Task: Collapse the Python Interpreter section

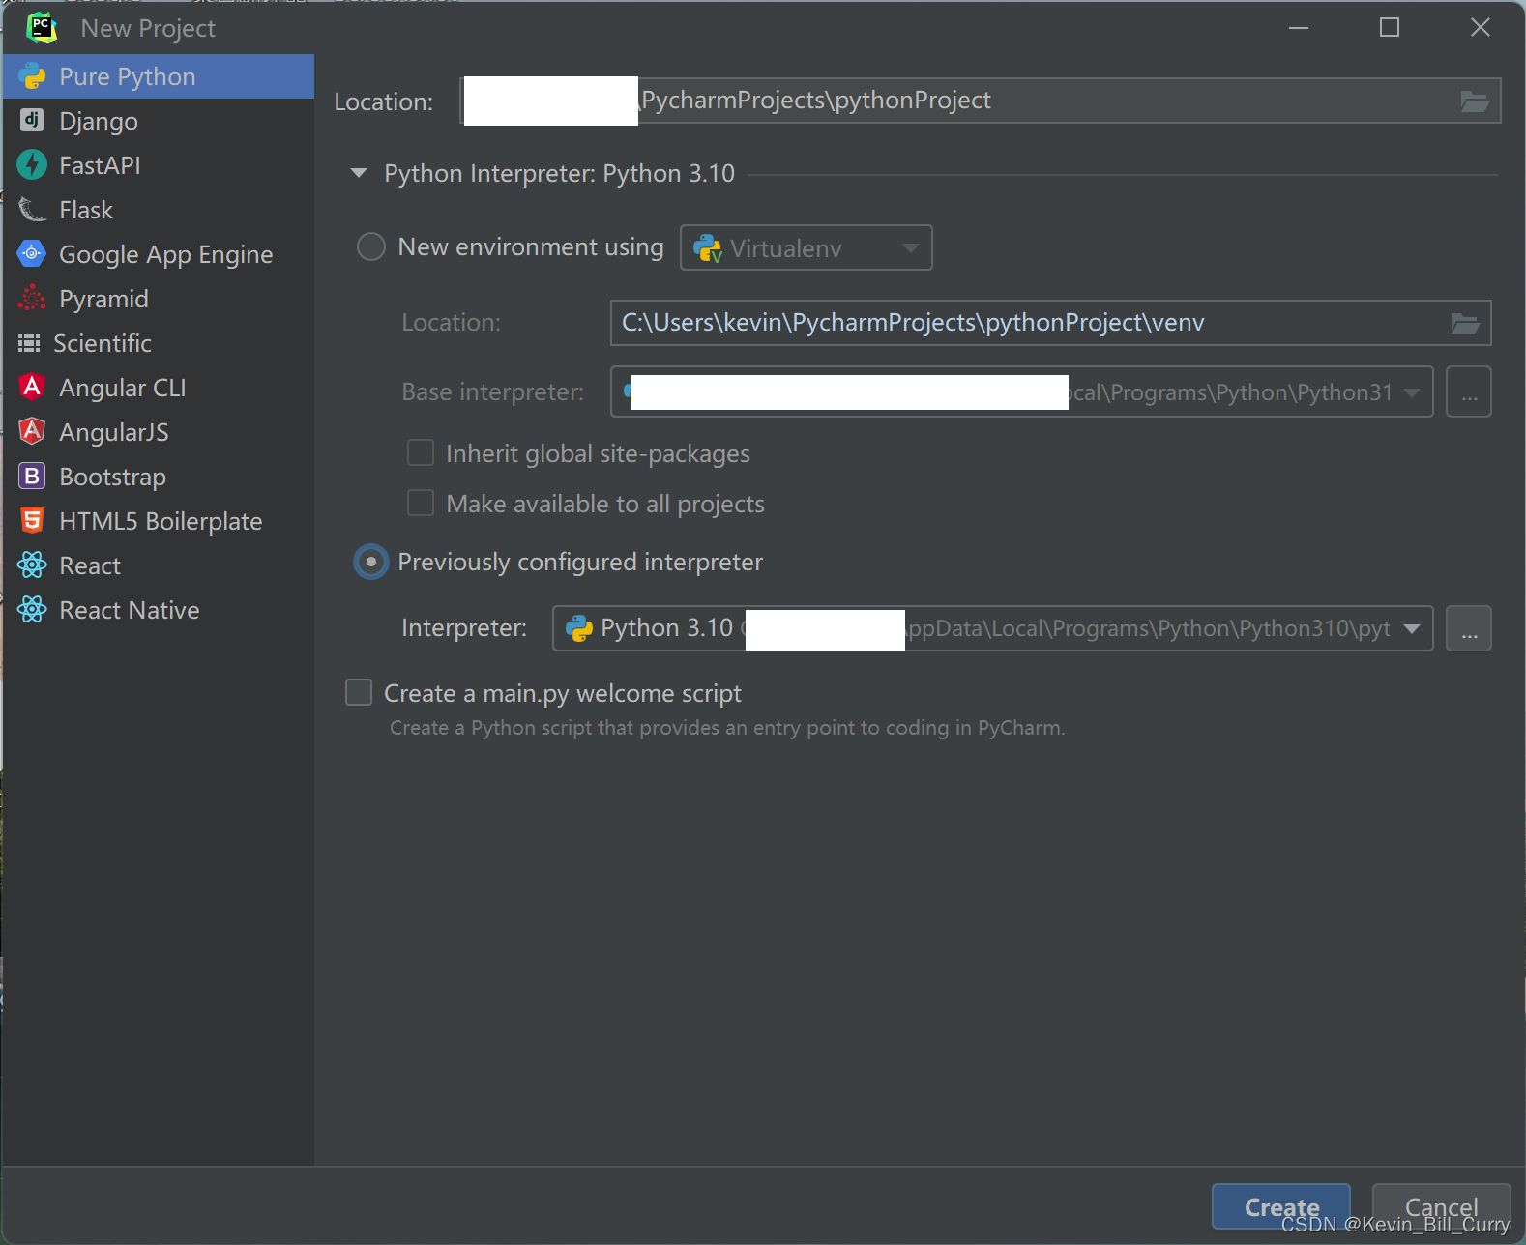Action: point(359,173)
